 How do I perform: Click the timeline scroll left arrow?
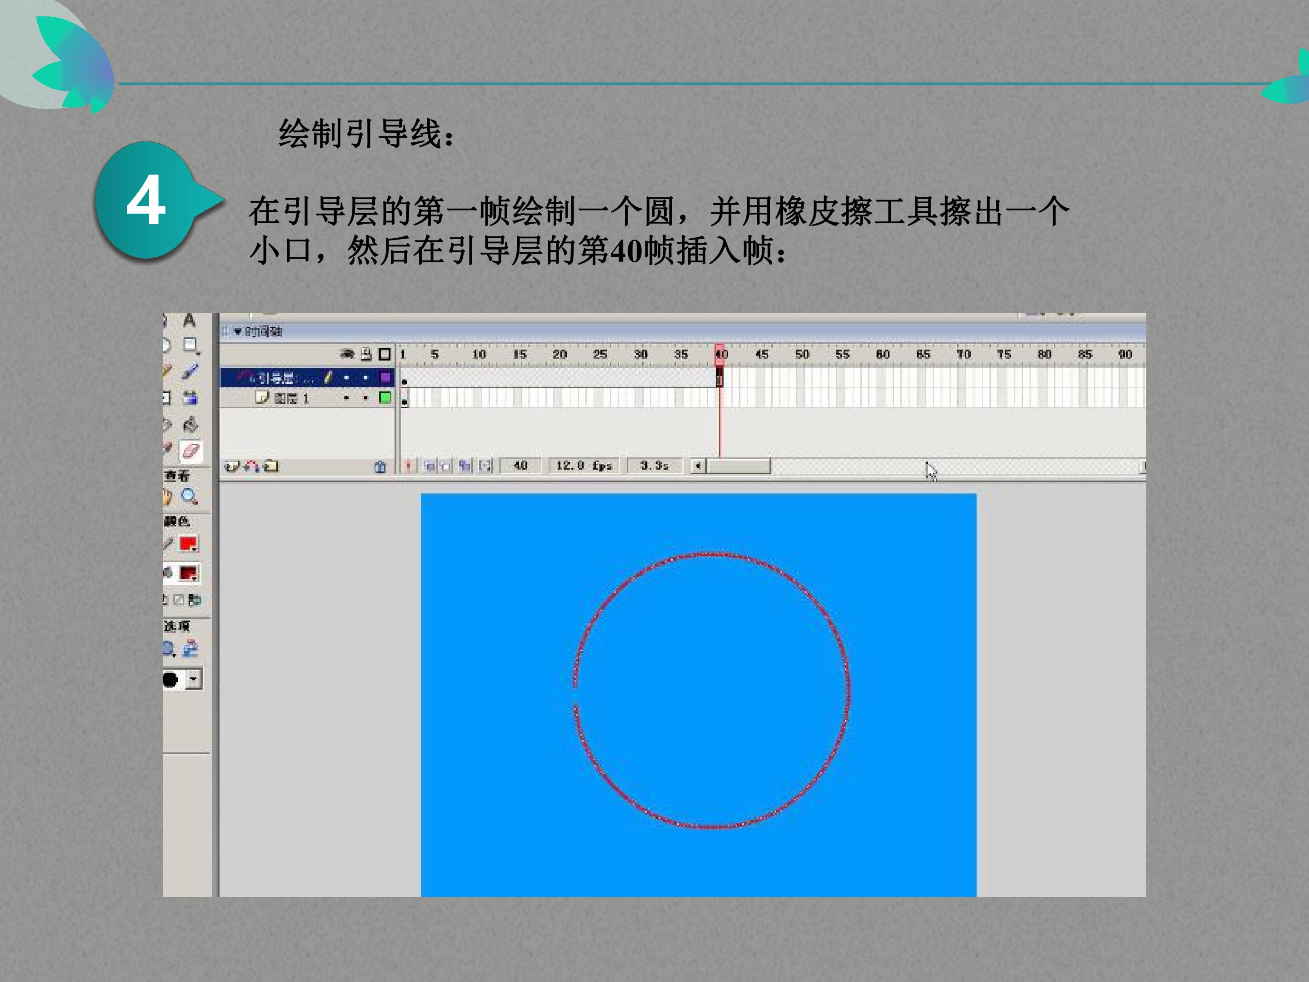click(698, 466)
